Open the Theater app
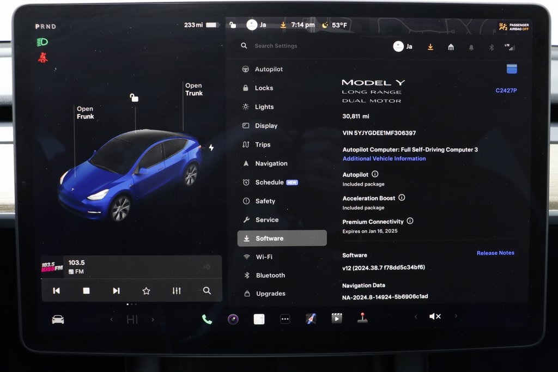This screenshot has height=372, width=558. 337,319
